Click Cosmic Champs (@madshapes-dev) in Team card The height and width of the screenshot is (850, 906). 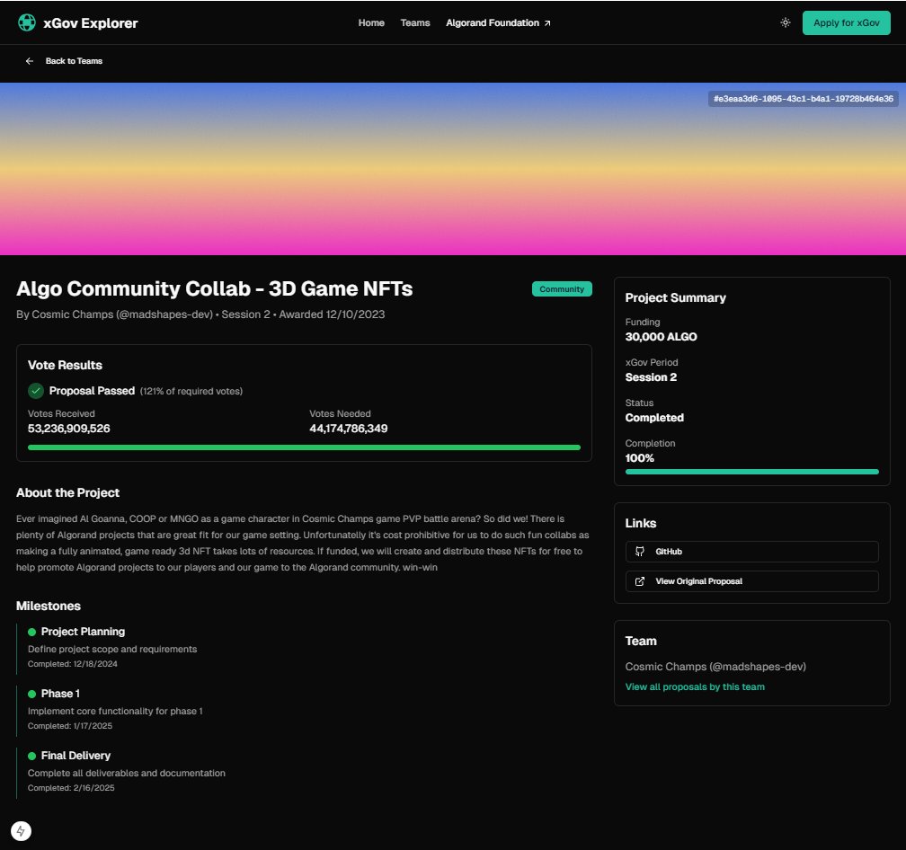[x=715, y=667]
